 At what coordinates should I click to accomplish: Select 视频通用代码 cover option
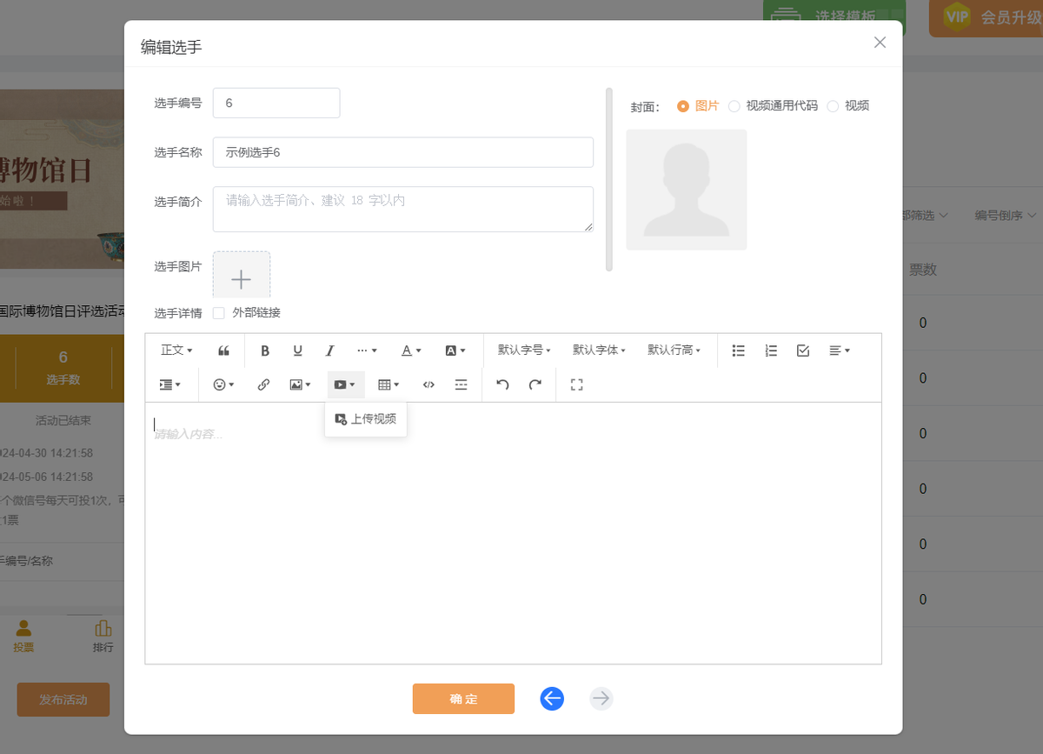coord(734,106)
